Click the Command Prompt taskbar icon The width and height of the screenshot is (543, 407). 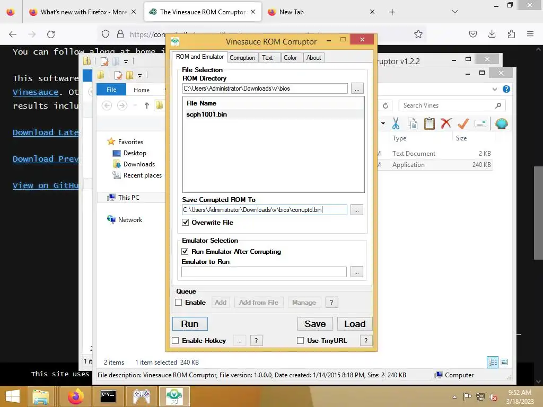(x=108, y=396)
